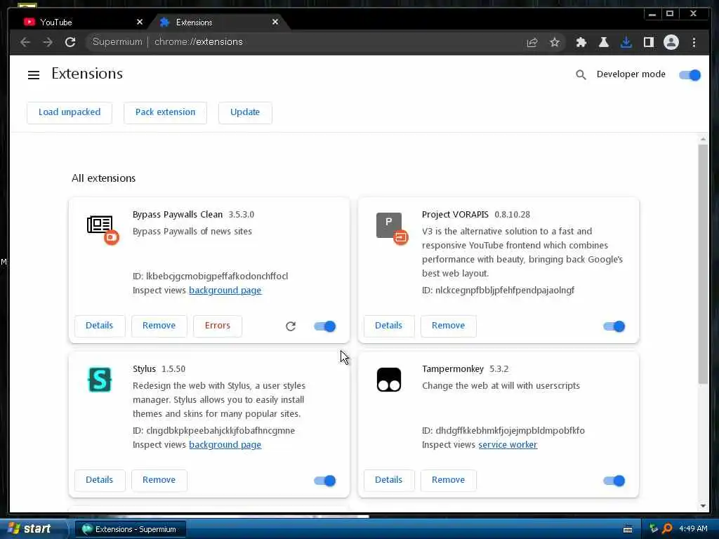The width and height of the screenshot is (719, 539).
Task: Click the magnifier icon in system tray
Action: pos(667,528)
